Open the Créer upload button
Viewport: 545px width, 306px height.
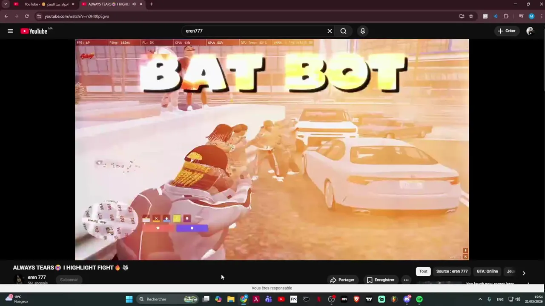[x=506, y=31]
